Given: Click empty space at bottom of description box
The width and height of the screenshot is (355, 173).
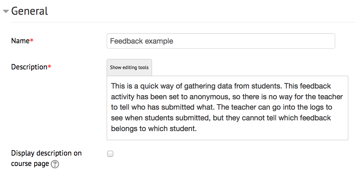Looking at the screenshot, I should 227,136.
